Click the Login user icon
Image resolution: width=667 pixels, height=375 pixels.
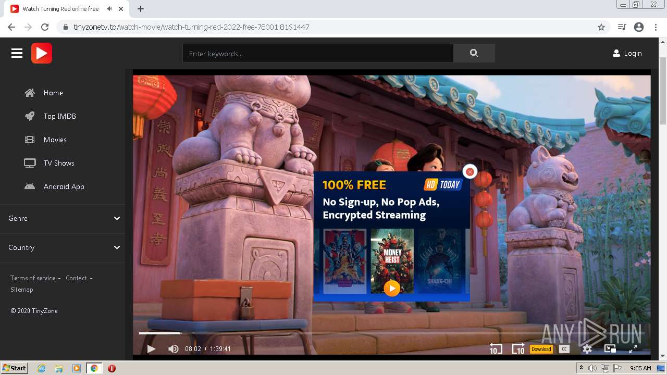[616, 53]
